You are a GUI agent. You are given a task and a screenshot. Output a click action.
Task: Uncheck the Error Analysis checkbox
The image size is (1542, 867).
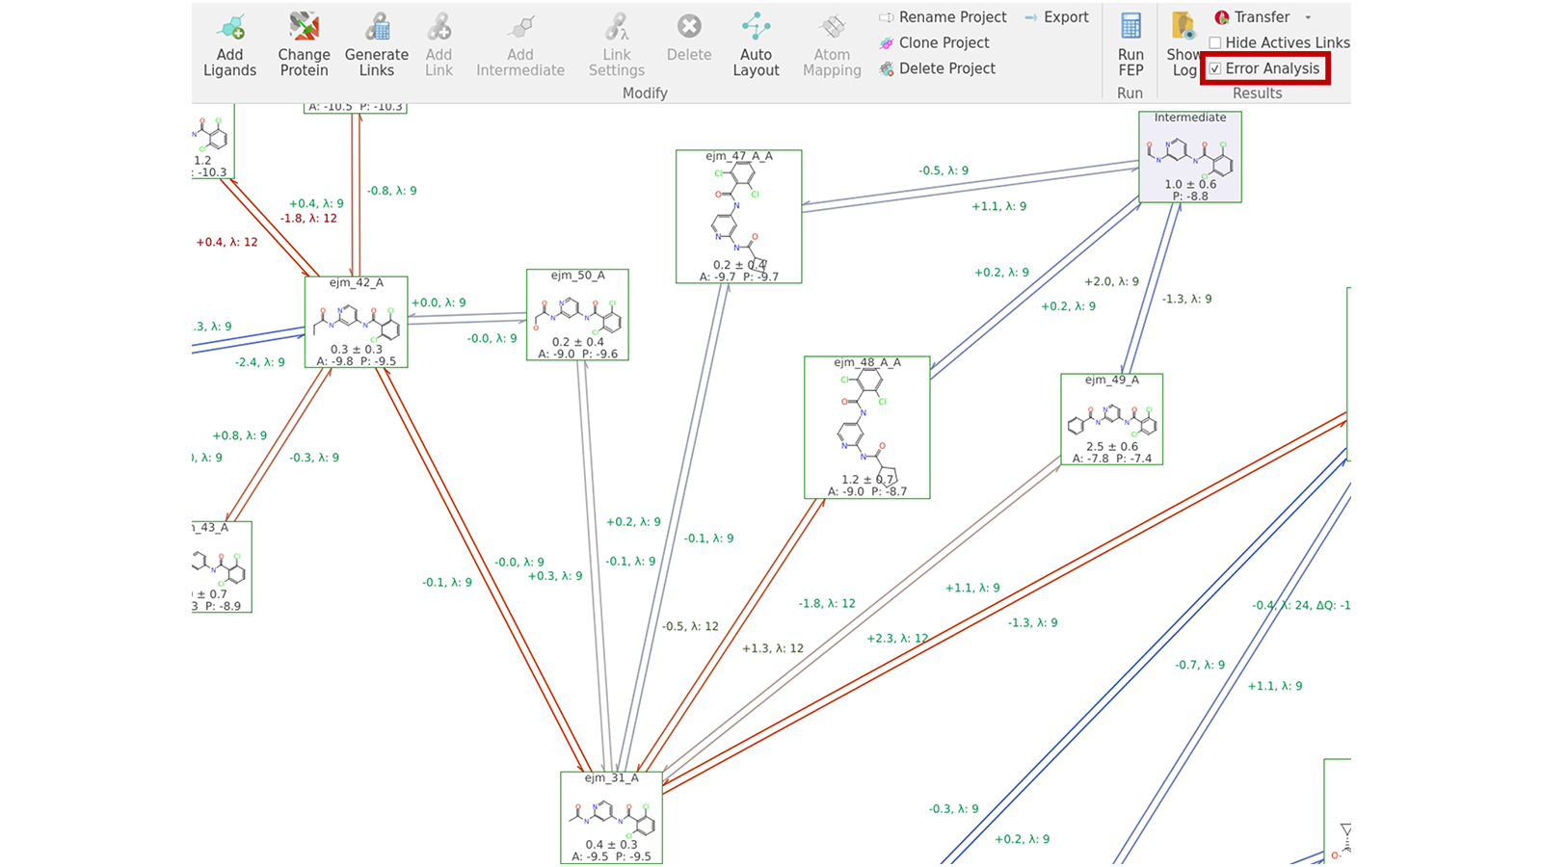(x=1215, y=68)
